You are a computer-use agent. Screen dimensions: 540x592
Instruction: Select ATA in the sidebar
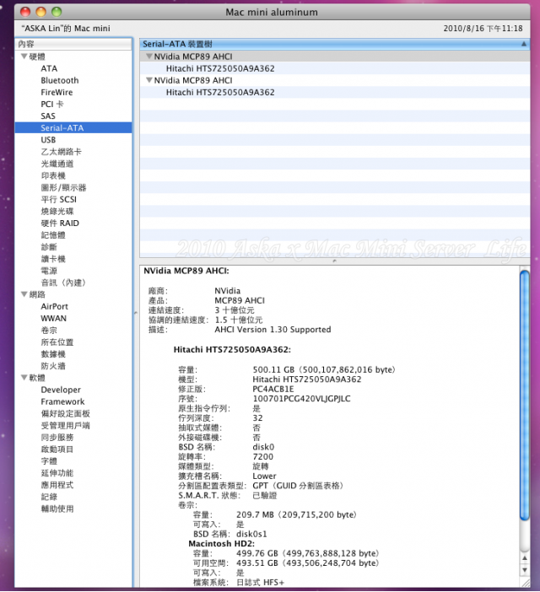point(49,68)
